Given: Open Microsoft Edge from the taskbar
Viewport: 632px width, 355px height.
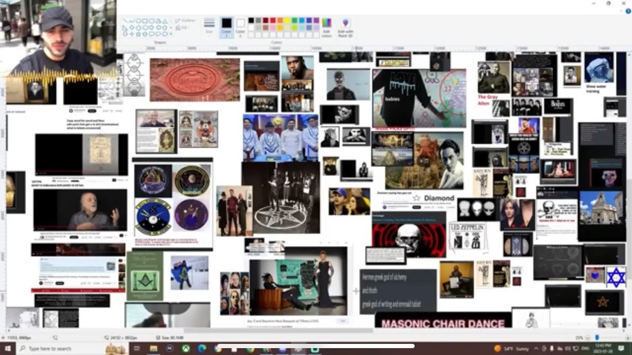Looking at the screenshot, I should tap(201, 349).
